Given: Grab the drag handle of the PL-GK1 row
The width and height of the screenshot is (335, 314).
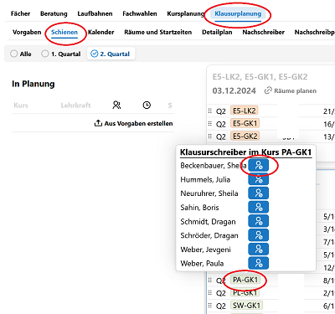Looking at the screenshot, I should point(210,293).
